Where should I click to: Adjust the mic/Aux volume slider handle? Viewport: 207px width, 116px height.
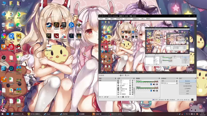151,84
